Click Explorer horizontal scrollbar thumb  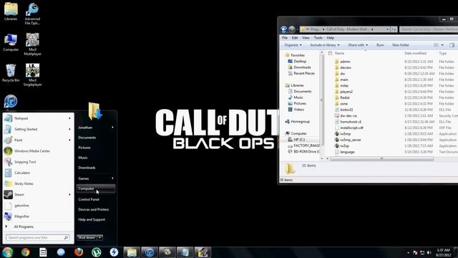click(x=381, y=158)
